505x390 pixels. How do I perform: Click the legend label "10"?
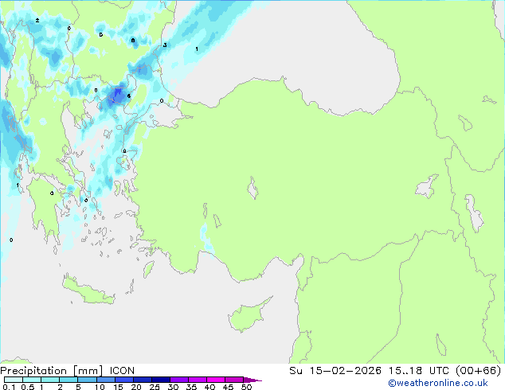click(100, 387)
